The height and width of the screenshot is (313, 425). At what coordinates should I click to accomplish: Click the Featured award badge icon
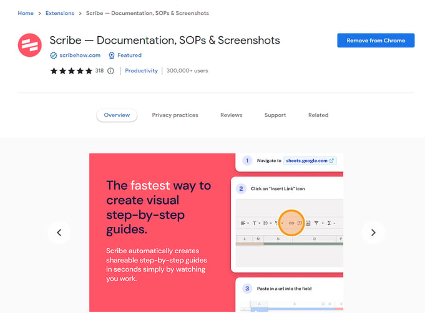coord(112,55)
